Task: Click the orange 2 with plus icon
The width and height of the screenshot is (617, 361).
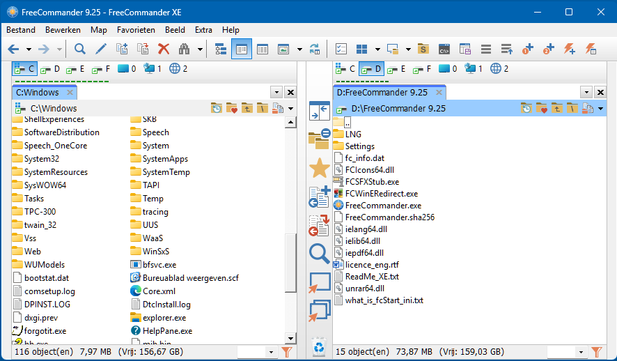Action: [549, 49]
